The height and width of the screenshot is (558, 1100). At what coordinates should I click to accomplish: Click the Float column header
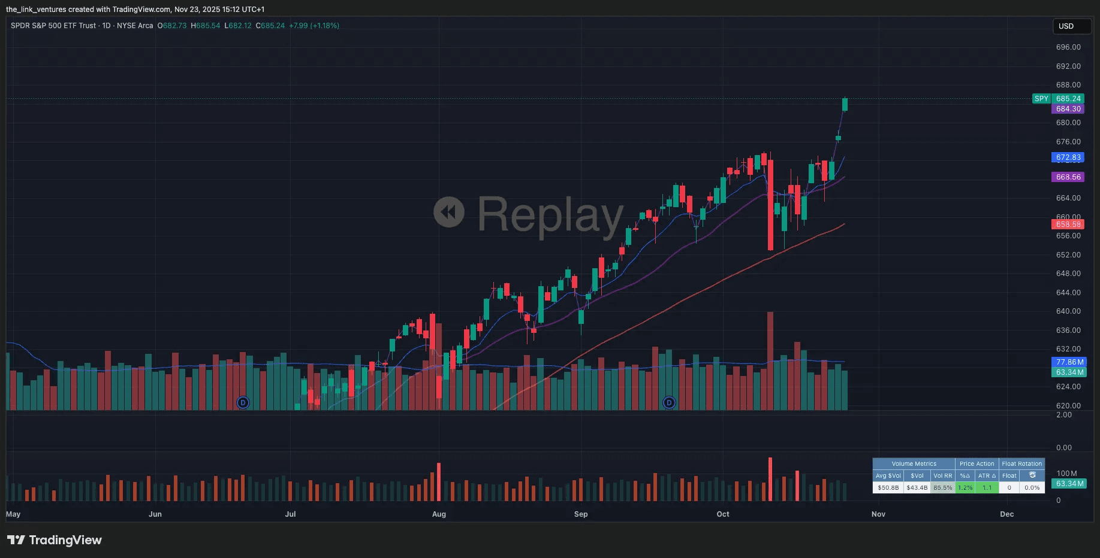(x=1009, y=476)
